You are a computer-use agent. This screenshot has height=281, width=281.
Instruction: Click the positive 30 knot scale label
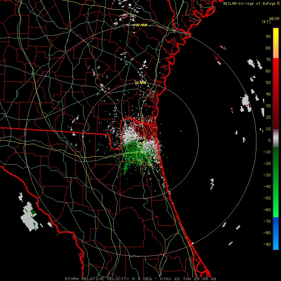click(x=268, y=106)
